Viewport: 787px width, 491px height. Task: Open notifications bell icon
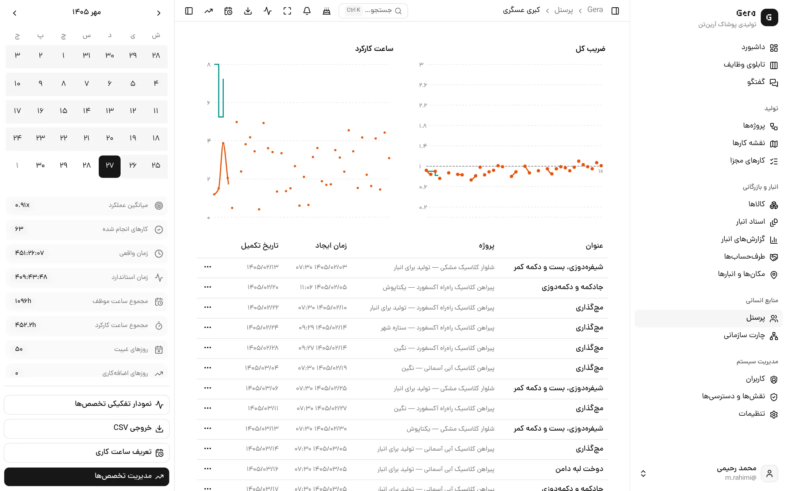pyautogui.click(x=307, y=11)
